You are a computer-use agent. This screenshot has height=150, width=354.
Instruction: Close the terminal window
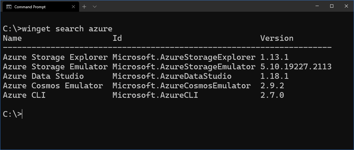(x=346, y=6)
